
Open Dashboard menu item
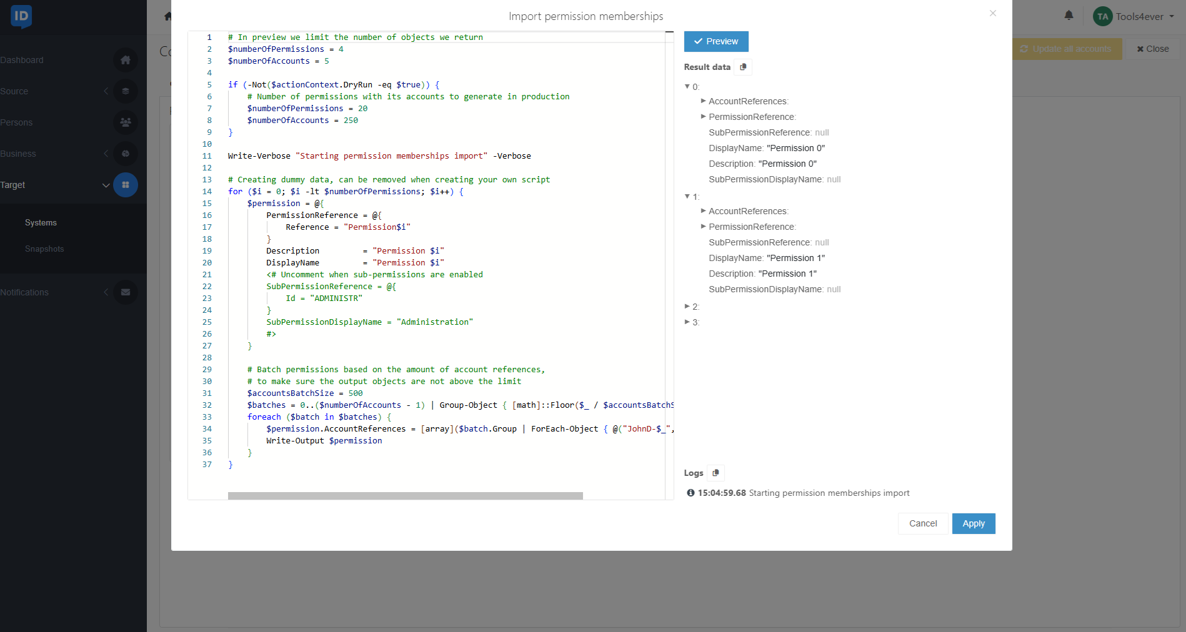pos(22,60)
